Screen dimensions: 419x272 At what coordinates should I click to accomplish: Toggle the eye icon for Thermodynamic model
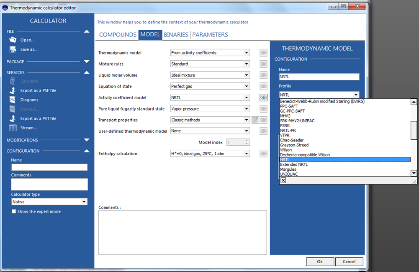[263, 53]
